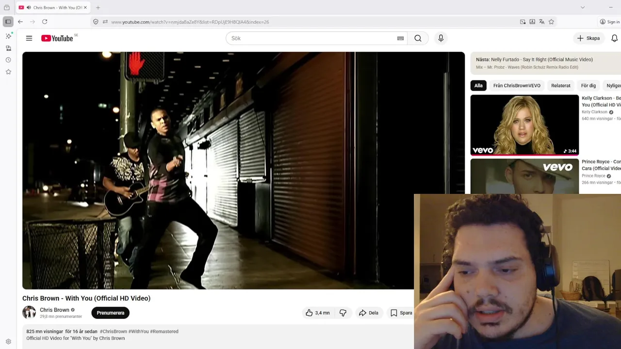Open history clock in sidebar
The width and height of the screenshot is (621, 349).
pos(8,60)
